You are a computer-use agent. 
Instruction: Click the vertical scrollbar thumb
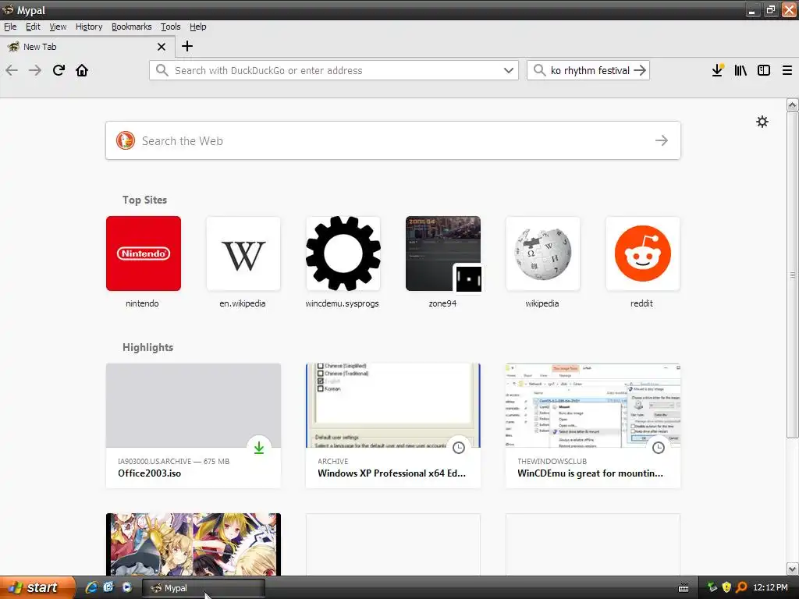click(793, 275)
